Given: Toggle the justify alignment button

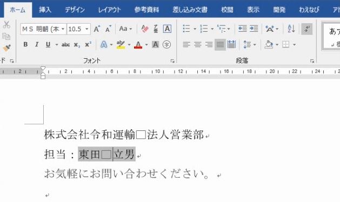Looking at the screenshot, I should pyautogui.click(x=220, y=45).
